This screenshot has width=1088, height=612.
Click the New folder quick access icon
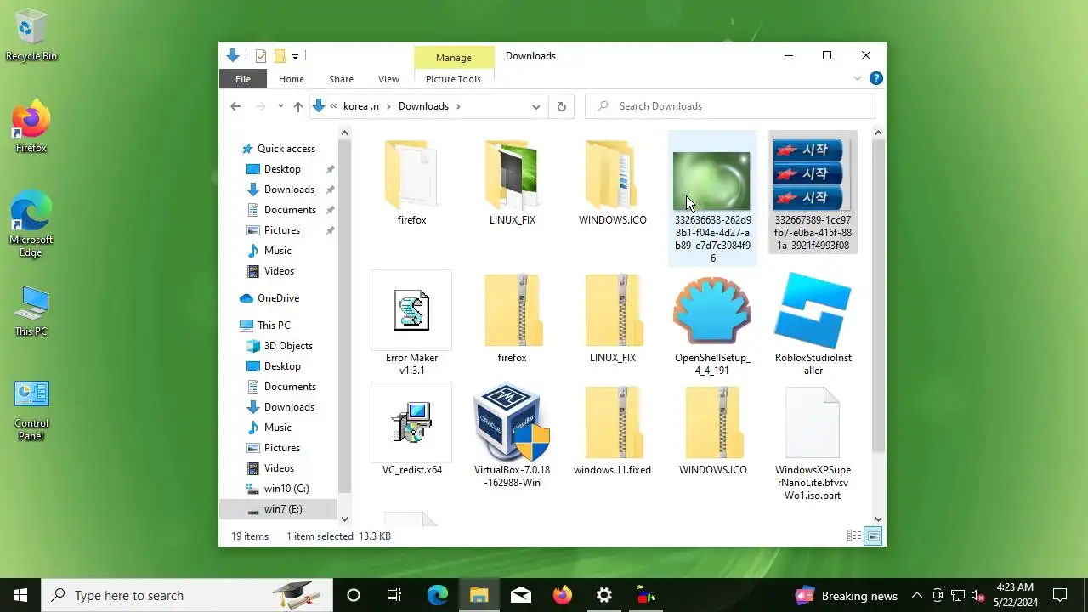[x=279, y=56]
